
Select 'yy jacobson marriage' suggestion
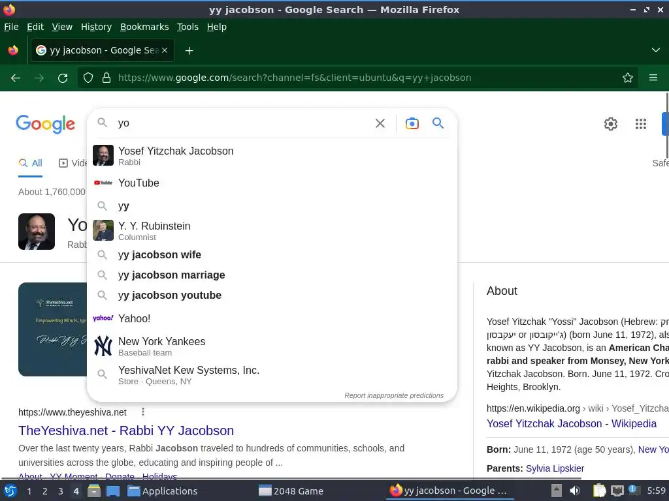tap(272, 275)
